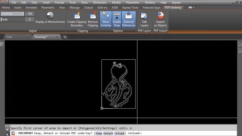Switch to the Featured Apps ribbon tab
242x136 pixels.
(x=151, y=8)
